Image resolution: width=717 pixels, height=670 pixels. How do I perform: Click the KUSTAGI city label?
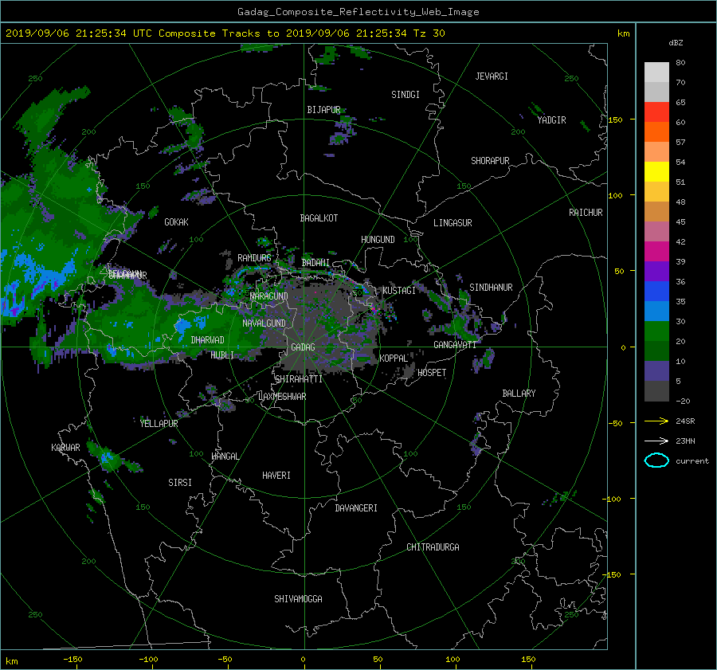coord(399,291)
